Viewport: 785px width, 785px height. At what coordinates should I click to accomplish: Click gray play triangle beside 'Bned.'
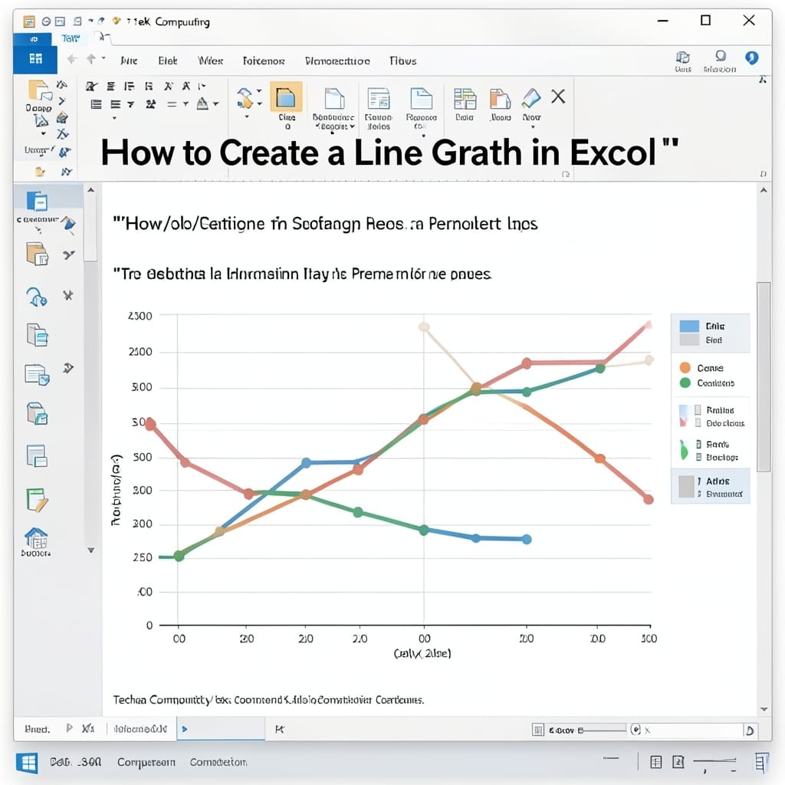tap(69, 728)
